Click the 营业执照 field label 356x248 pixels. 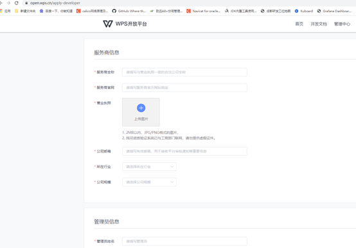tap(103, 103)
